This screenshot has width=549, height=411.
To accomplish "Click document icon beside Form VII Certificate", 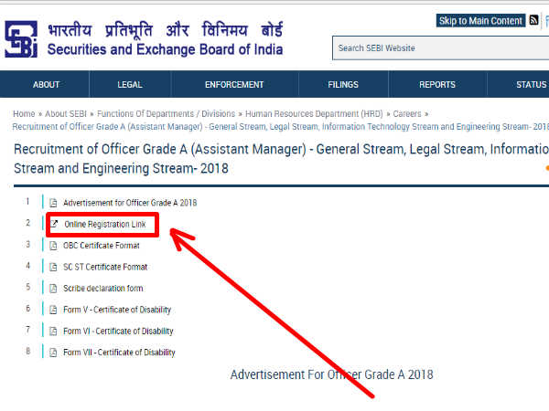I will coord(53,353).
